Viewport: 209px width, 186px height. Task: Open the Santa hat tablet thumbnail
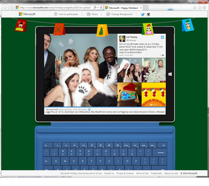click(129, 95)
